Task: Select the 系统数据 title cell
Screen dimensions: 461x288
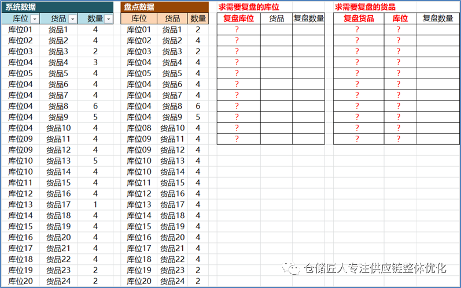Action: coord(57,7)
